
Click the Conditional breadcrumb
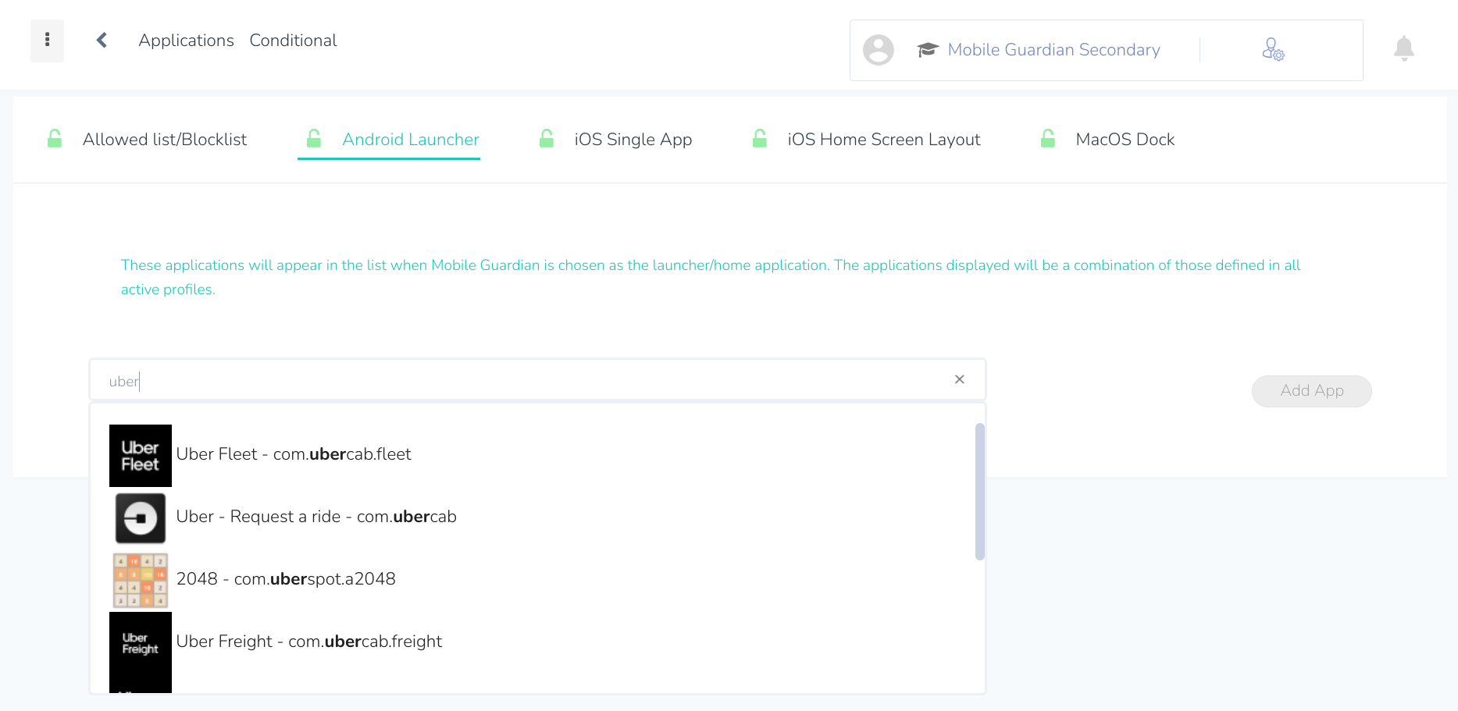pos(293,41)
